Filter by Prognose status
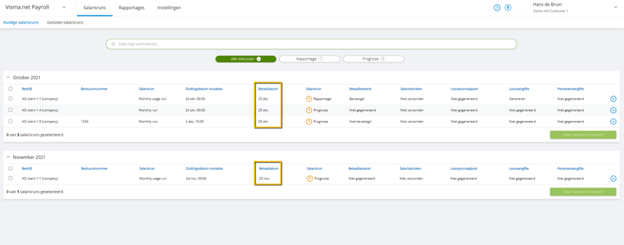The height and width of the screenshot is (245, 624). point(374,59)
